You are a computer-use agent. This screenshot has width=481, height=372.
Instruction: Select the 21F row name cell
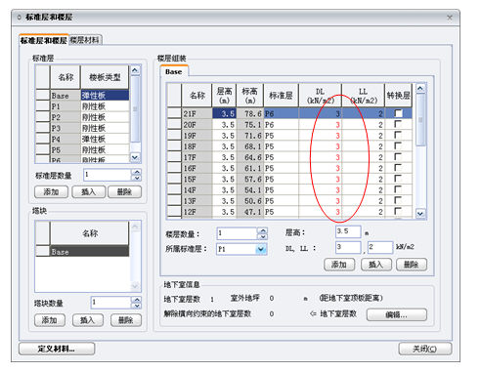coord(197,113)
